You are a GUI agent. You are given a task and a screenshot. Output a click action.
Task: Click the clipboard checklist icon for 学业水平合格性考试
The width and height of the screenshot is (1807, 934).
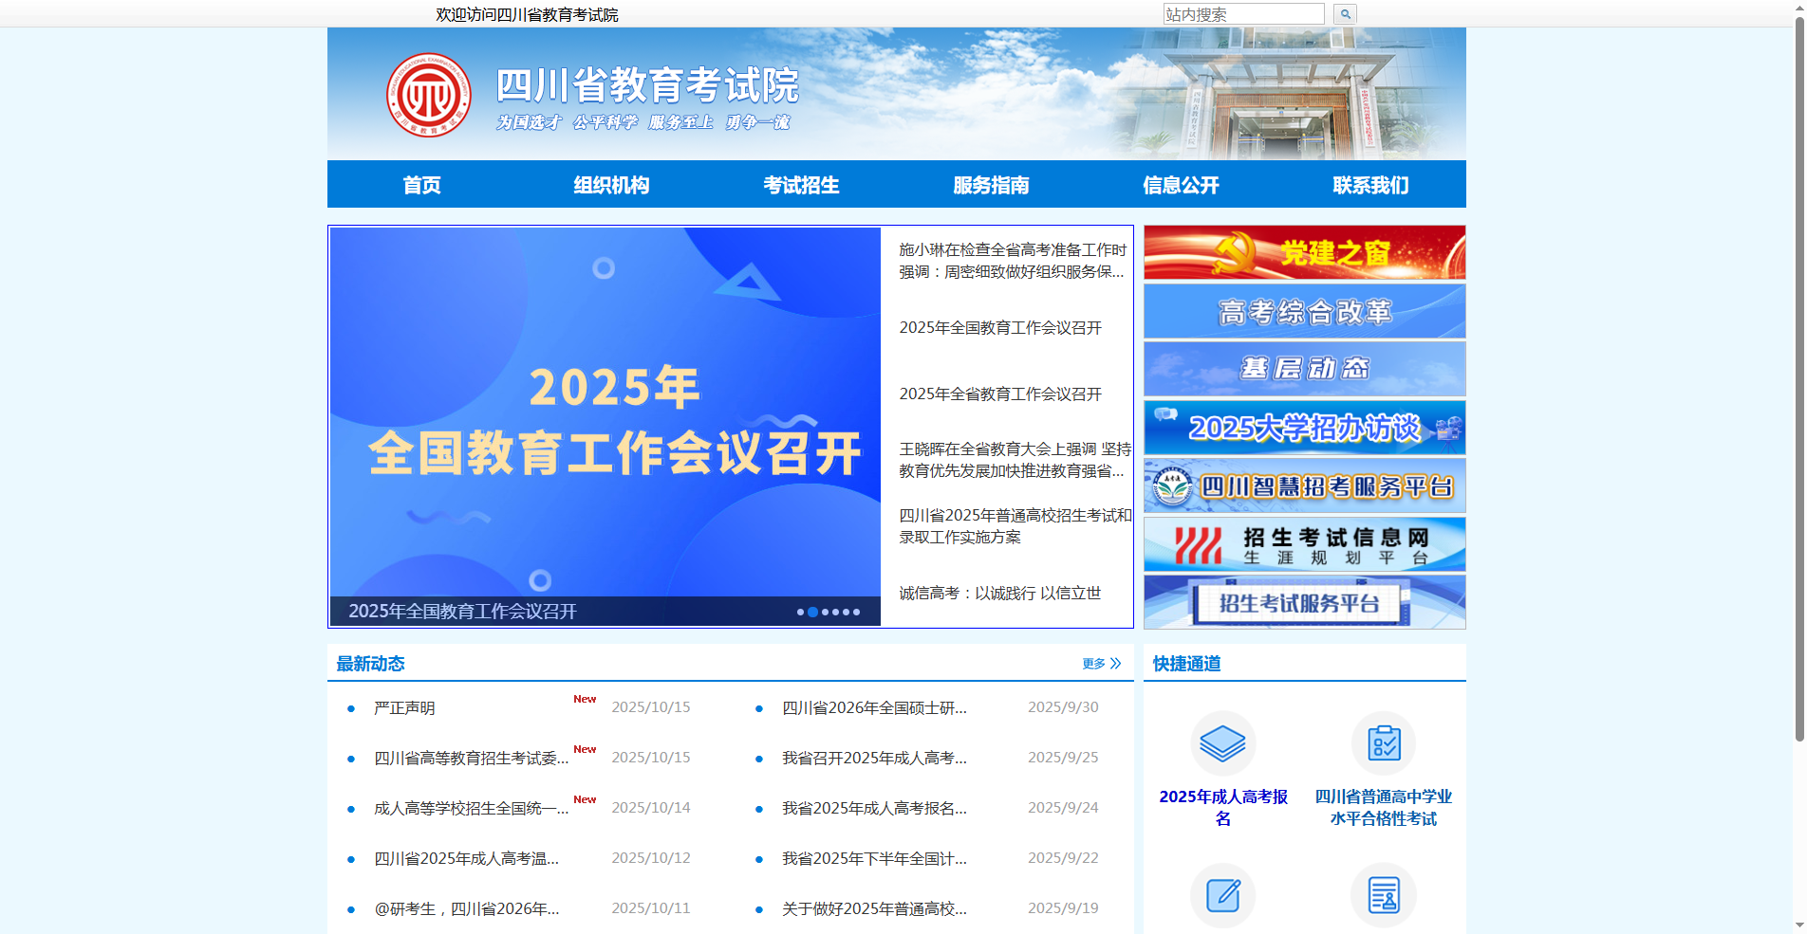(x=1384, y=744)
